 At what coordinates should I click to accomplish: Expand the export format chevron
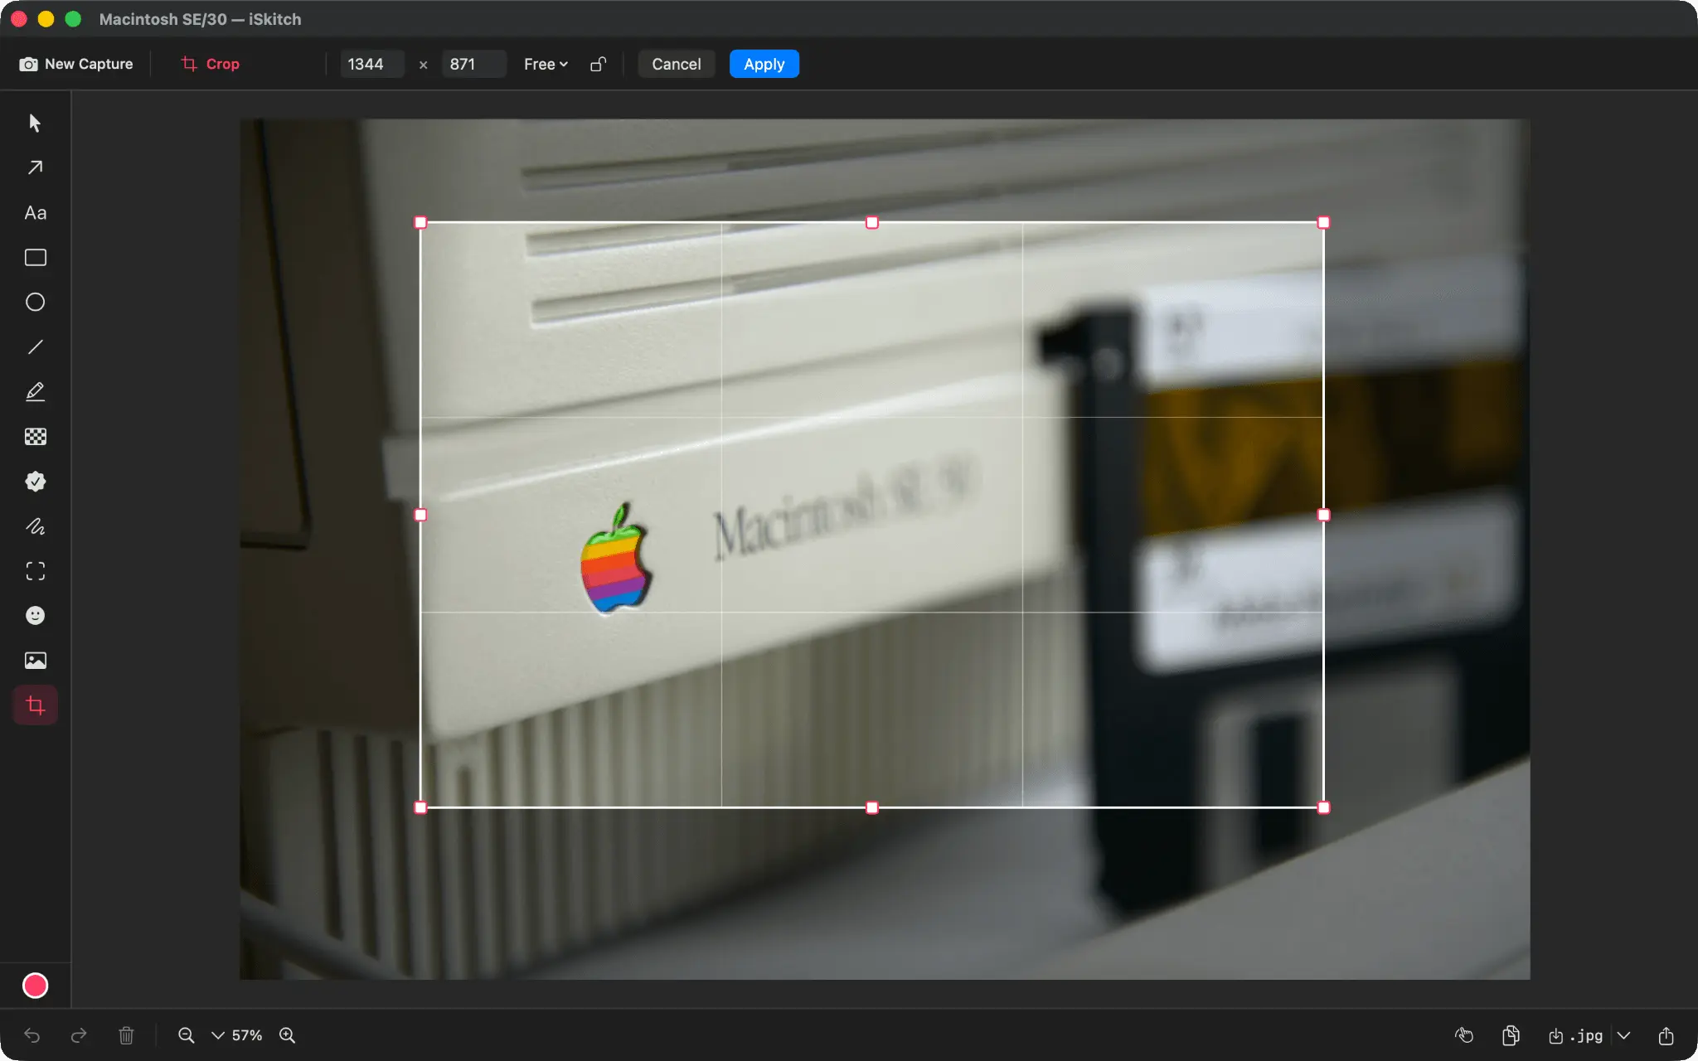tap(1623, 1035)
